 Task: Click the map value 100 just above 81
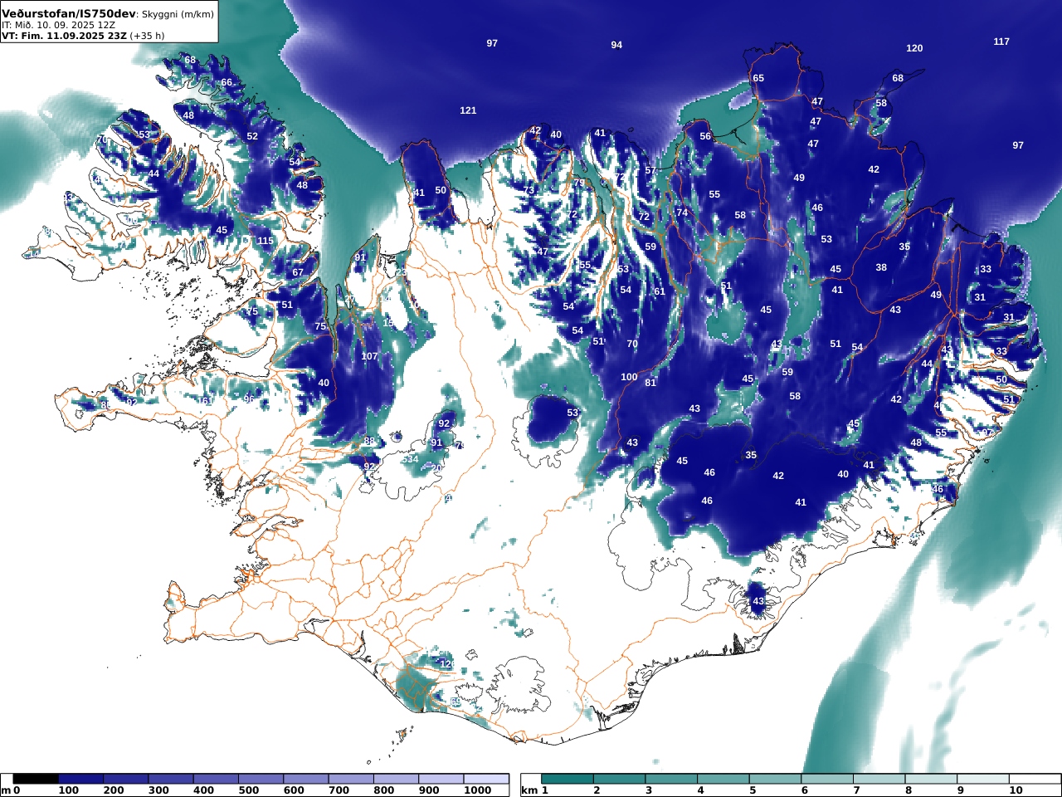629,377
